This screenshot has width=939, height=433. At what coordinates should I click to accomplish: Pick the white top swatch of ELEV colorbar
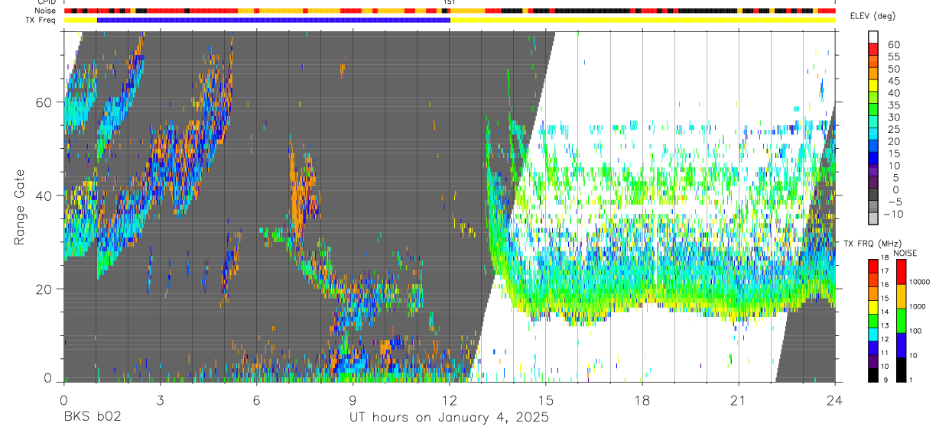873,37
